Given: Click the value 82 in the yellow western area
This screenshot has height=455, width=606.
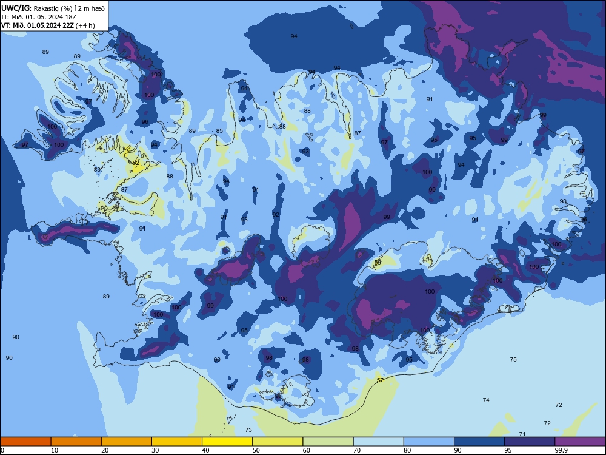Looking at the screenshot, I should tap(136, 163).
